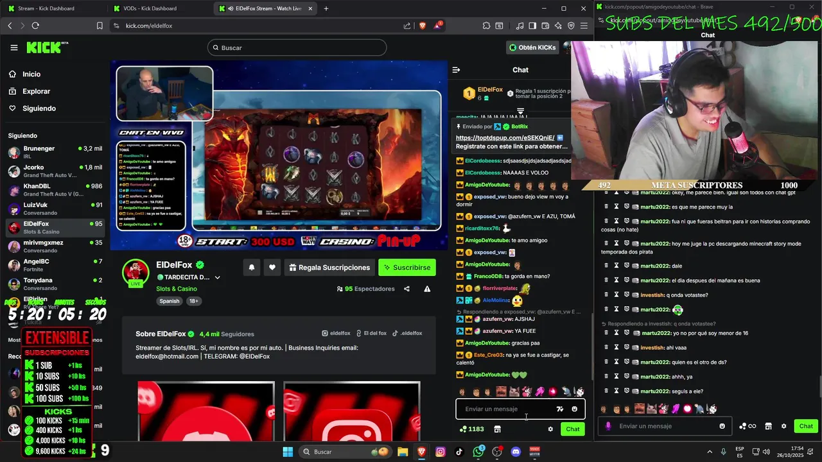
Task: Enable stream notifications with the bell icon
Action: click(x=252, y=268)
